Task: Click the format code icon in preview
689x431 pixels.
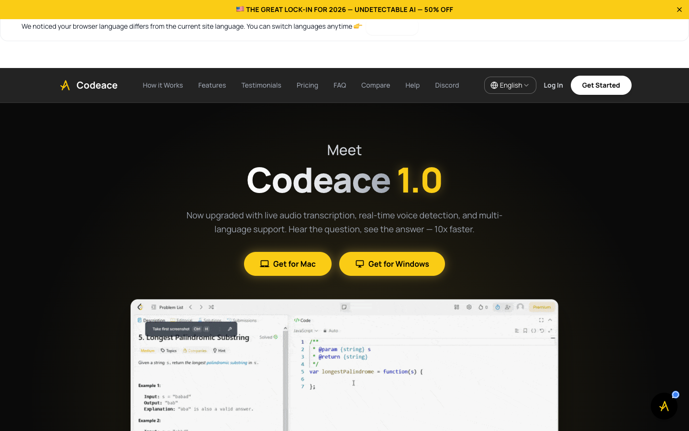Action: 517,330
